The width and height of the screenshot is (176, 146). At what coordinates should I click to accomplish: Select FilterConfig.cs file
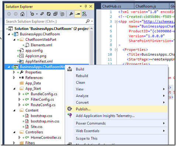click(42, 99)
